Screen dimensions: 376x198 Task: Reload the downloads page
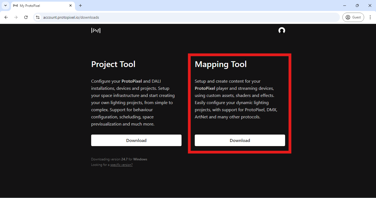tap(26, 17)
